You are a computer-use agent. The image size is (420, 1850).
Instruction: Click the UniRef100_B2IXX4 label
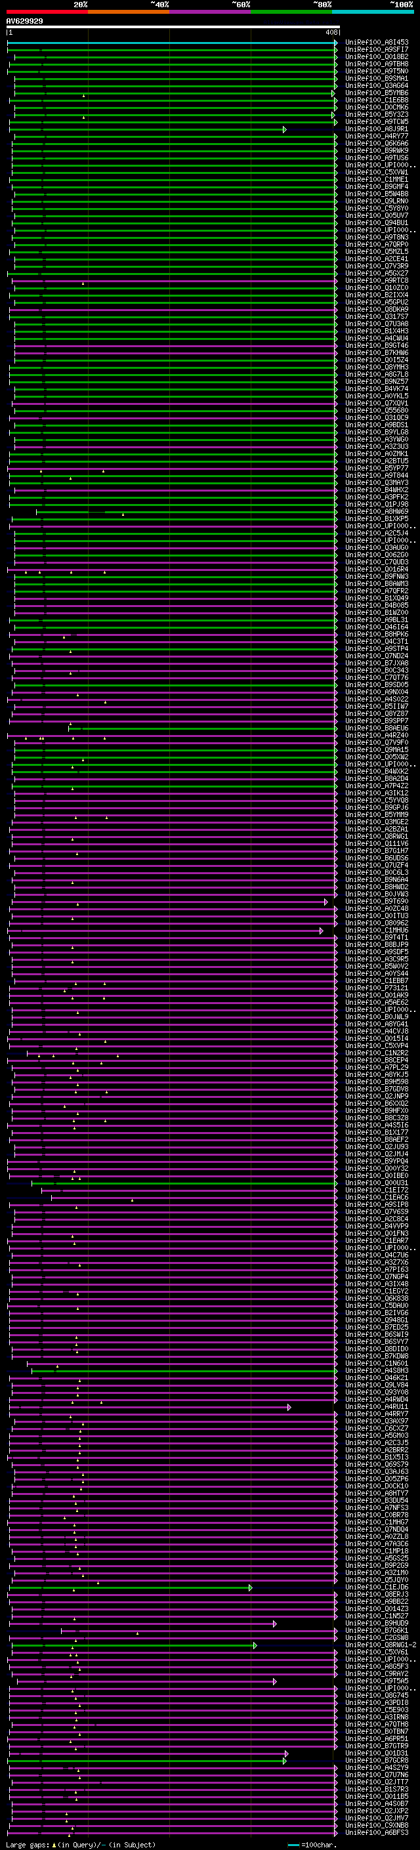pyautogui.click(x=377, y=295)
